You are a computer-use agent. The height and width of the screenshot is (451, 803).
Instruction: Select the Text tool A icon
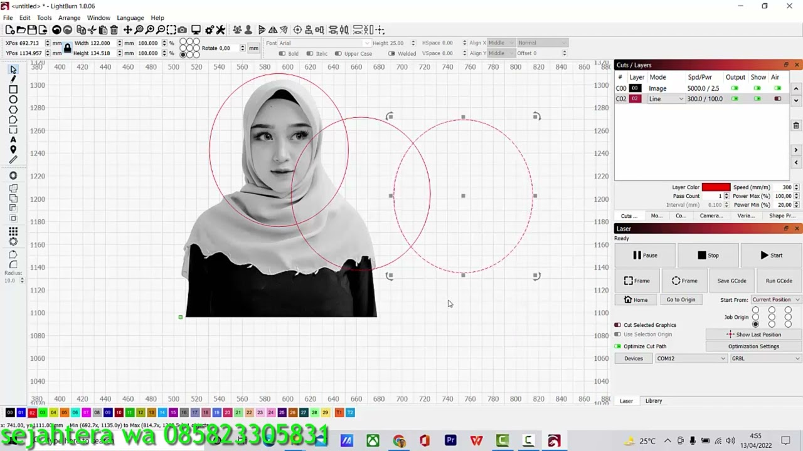(13, 140)
